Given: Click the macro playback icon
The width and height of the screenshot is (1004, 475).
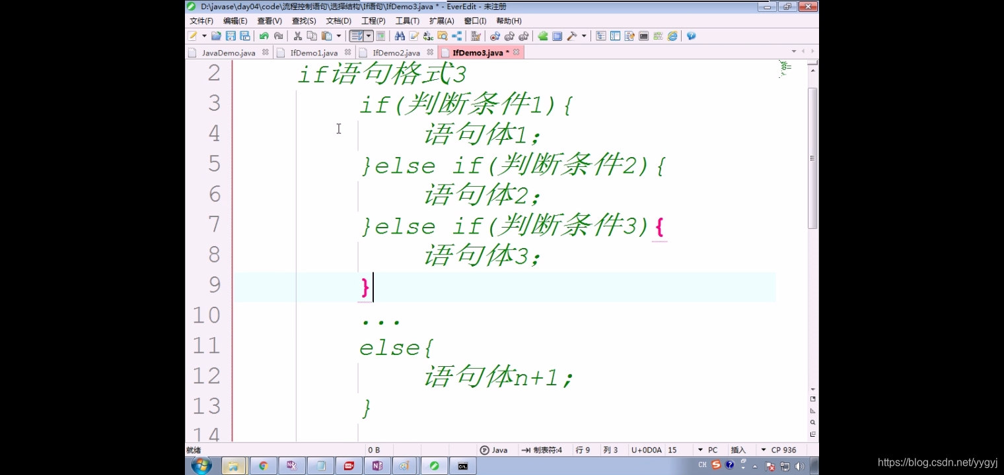Looking at the screenshot, I should coord(509,36).
